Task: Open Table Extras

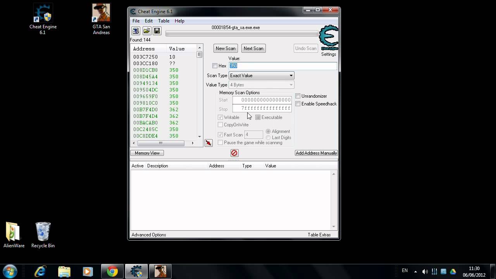Action: pos(319,235)
